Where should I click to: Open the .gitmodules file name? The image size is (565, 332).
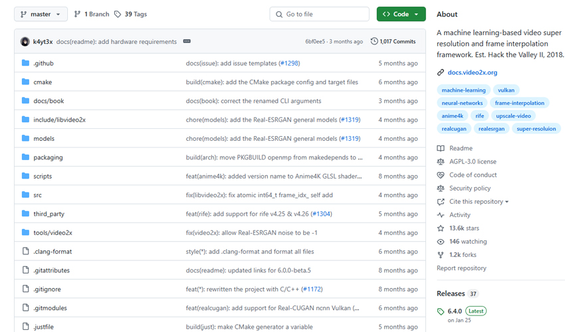coord(50,308)
